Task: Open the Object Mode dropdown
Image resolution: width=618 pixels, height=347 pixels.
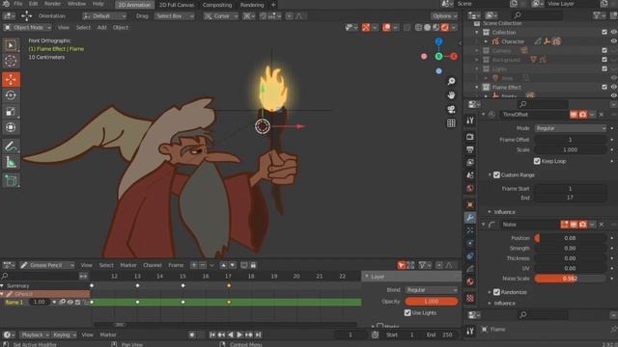Action: click(x=28, y=28)
